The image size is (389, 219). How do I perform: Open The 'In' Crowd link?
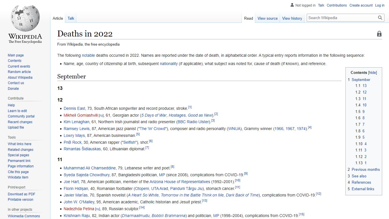pyautogui.click(x=152, y=129)
